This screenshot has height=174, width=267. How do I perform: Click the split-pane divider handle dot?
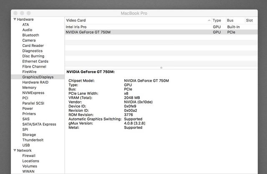coord(161,68)
